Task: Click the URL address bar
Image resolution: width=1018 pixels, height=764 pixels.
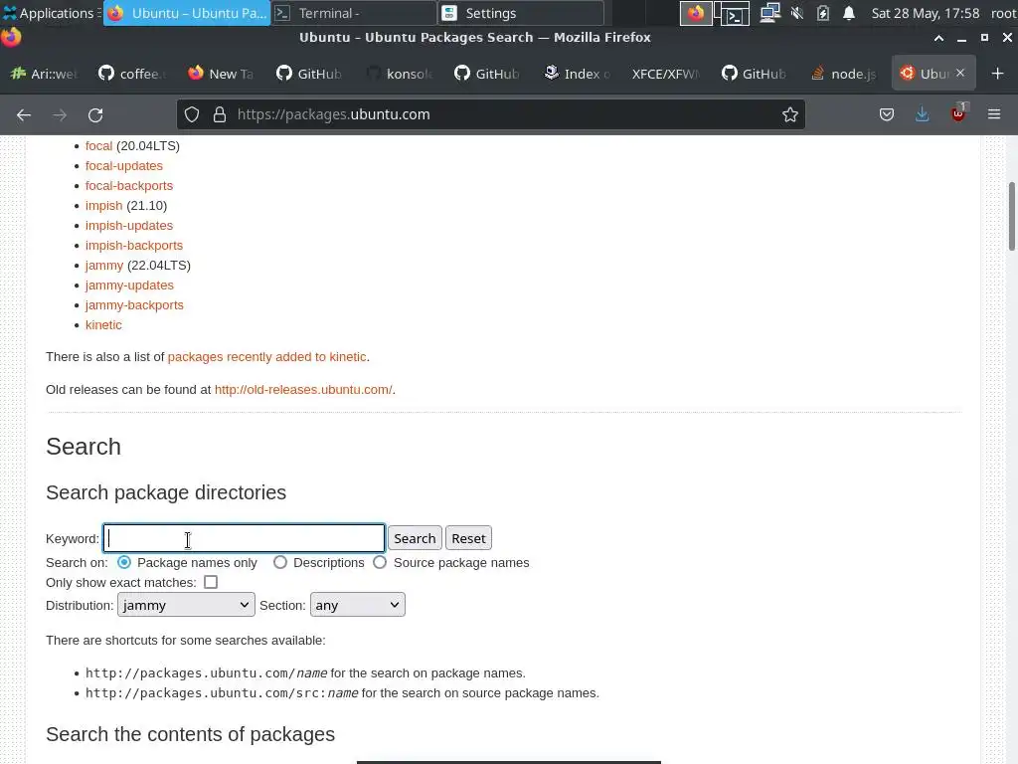Action: coord(491,114)
